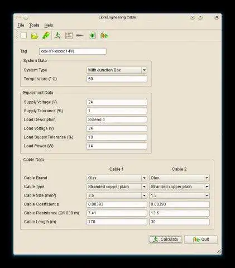Click the 'Cable Resistance (Ω/1000 m)' label

pyautogui.click(x=51, y=213)
